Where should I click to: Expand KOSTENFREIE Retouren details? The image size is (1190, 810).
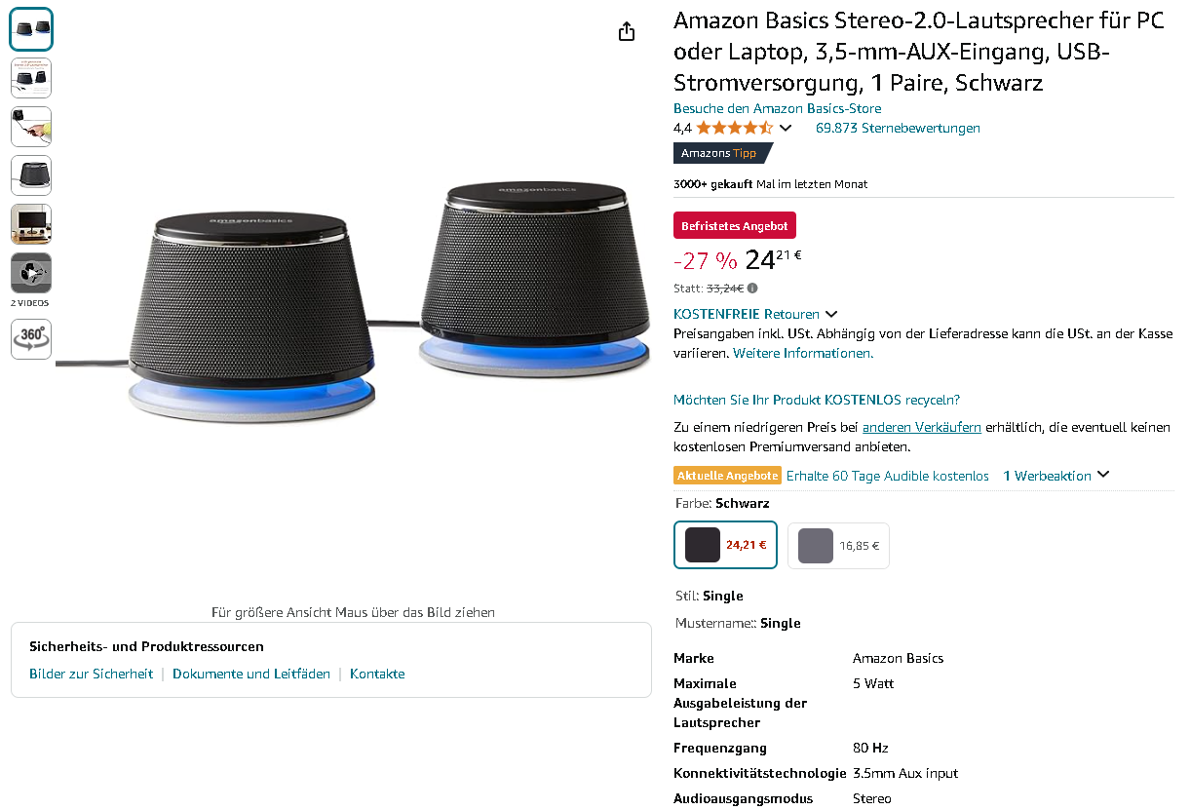point(831,314)
